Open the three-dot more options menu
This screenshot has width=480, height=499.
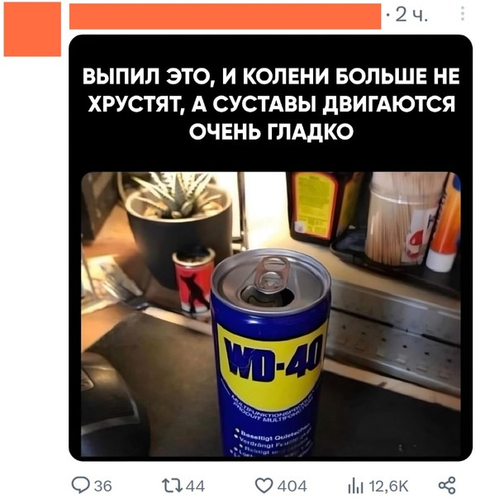click(463, 14)
